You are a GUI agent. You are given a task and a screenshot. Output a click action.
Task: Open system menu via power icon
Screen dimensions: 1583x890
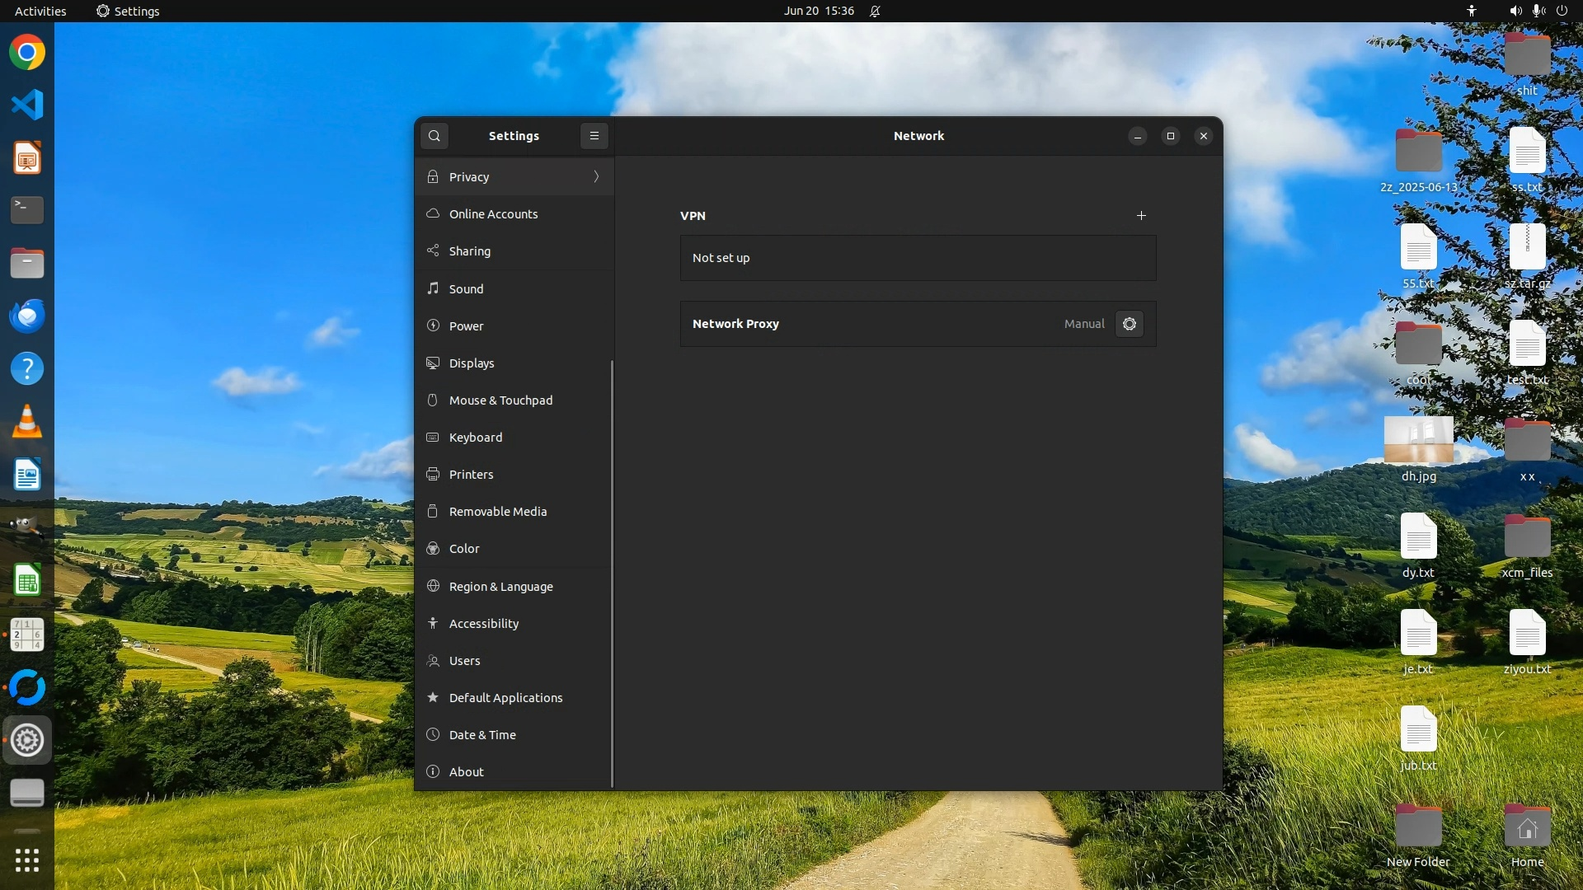pos(1562,11)
